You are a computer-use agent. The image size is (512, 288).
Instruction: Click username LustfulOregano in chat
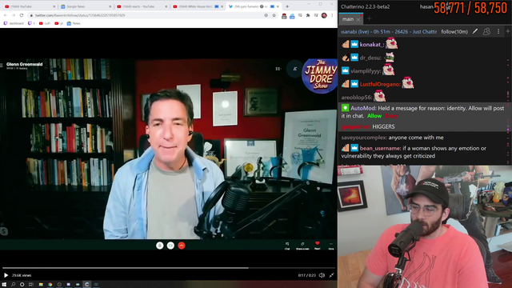tap(380, 84)
